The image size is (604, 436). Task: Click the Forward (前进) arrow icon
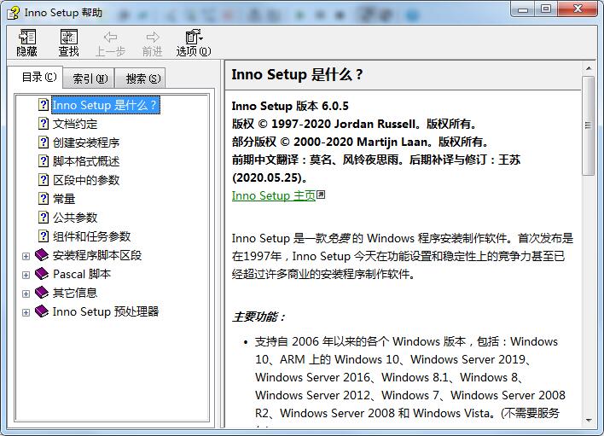153,38
